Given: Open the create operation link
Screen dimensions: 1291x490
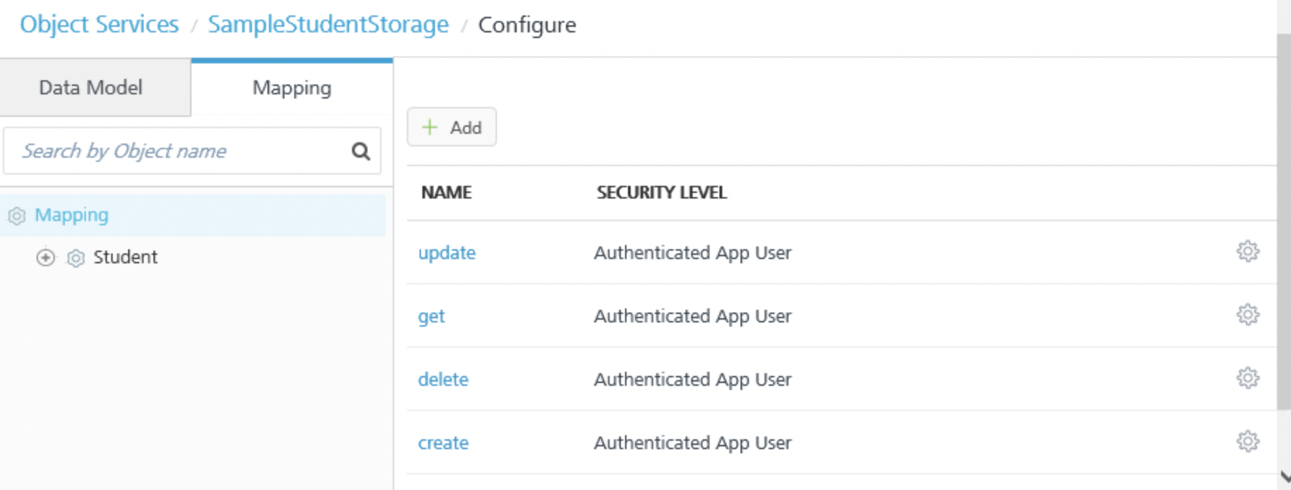Looking at the screenshot, I should (x=443, y=443).
